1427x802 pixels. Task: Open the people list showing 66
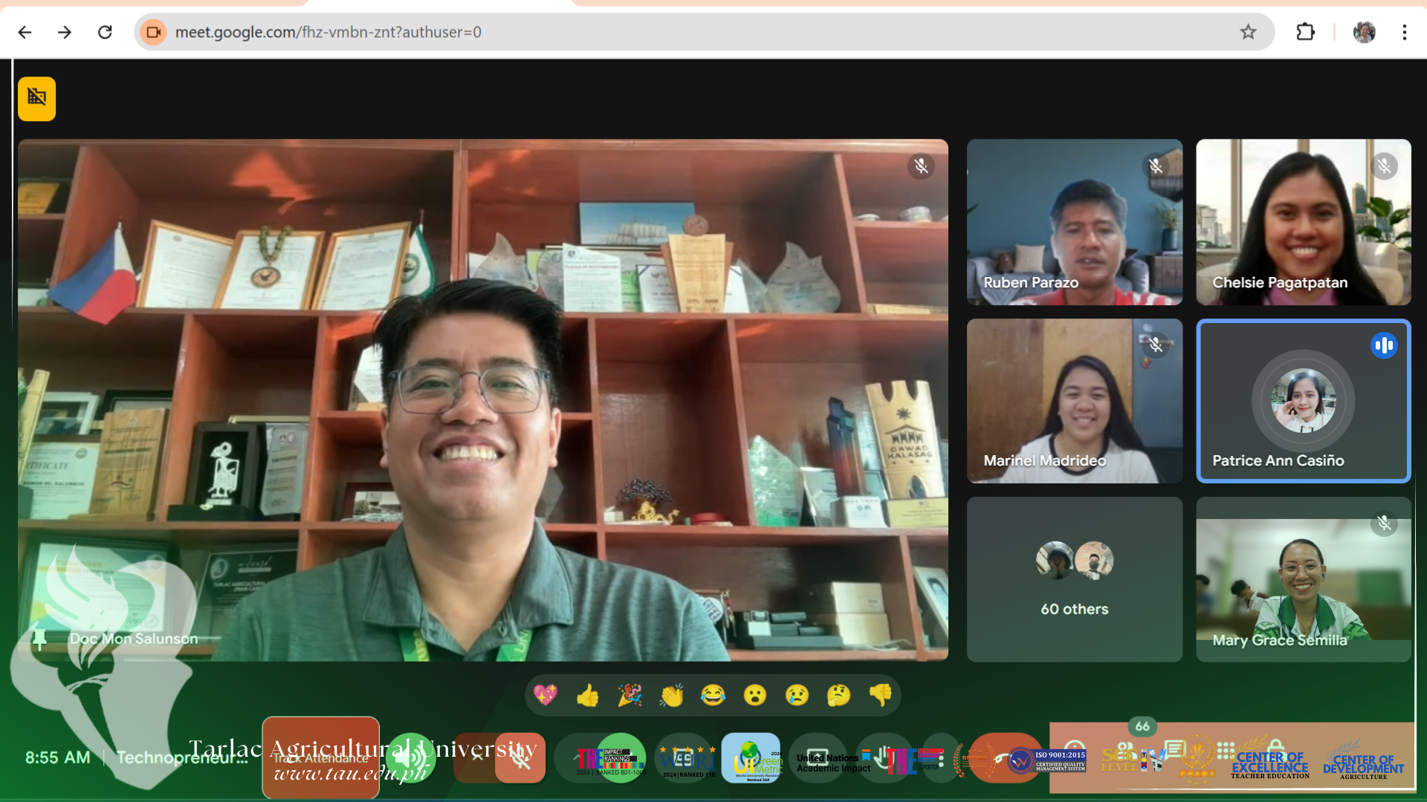point(1127,750)
